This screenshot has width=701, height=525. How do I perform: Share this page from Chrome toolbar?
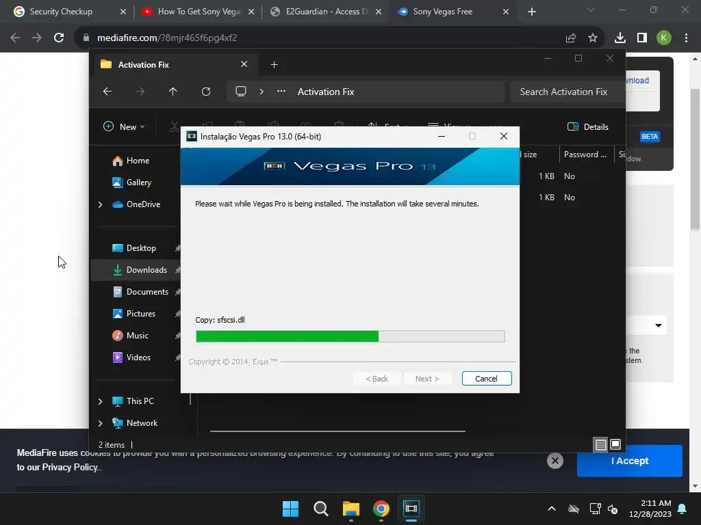pyautogui.click(x=571, y=38)
